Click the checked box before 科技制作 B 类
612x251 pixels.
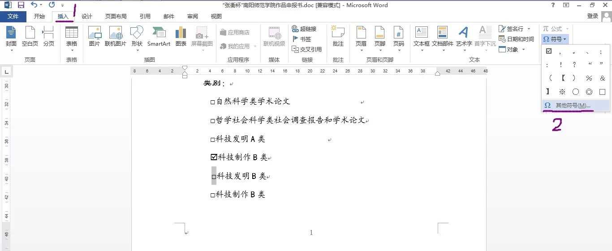[x=214, y=157]
